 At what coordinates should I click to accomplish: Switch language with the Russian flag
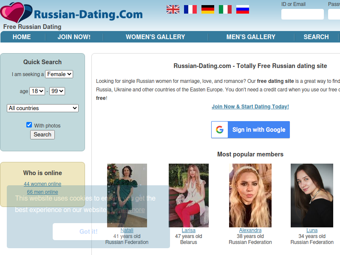point(243,9)
